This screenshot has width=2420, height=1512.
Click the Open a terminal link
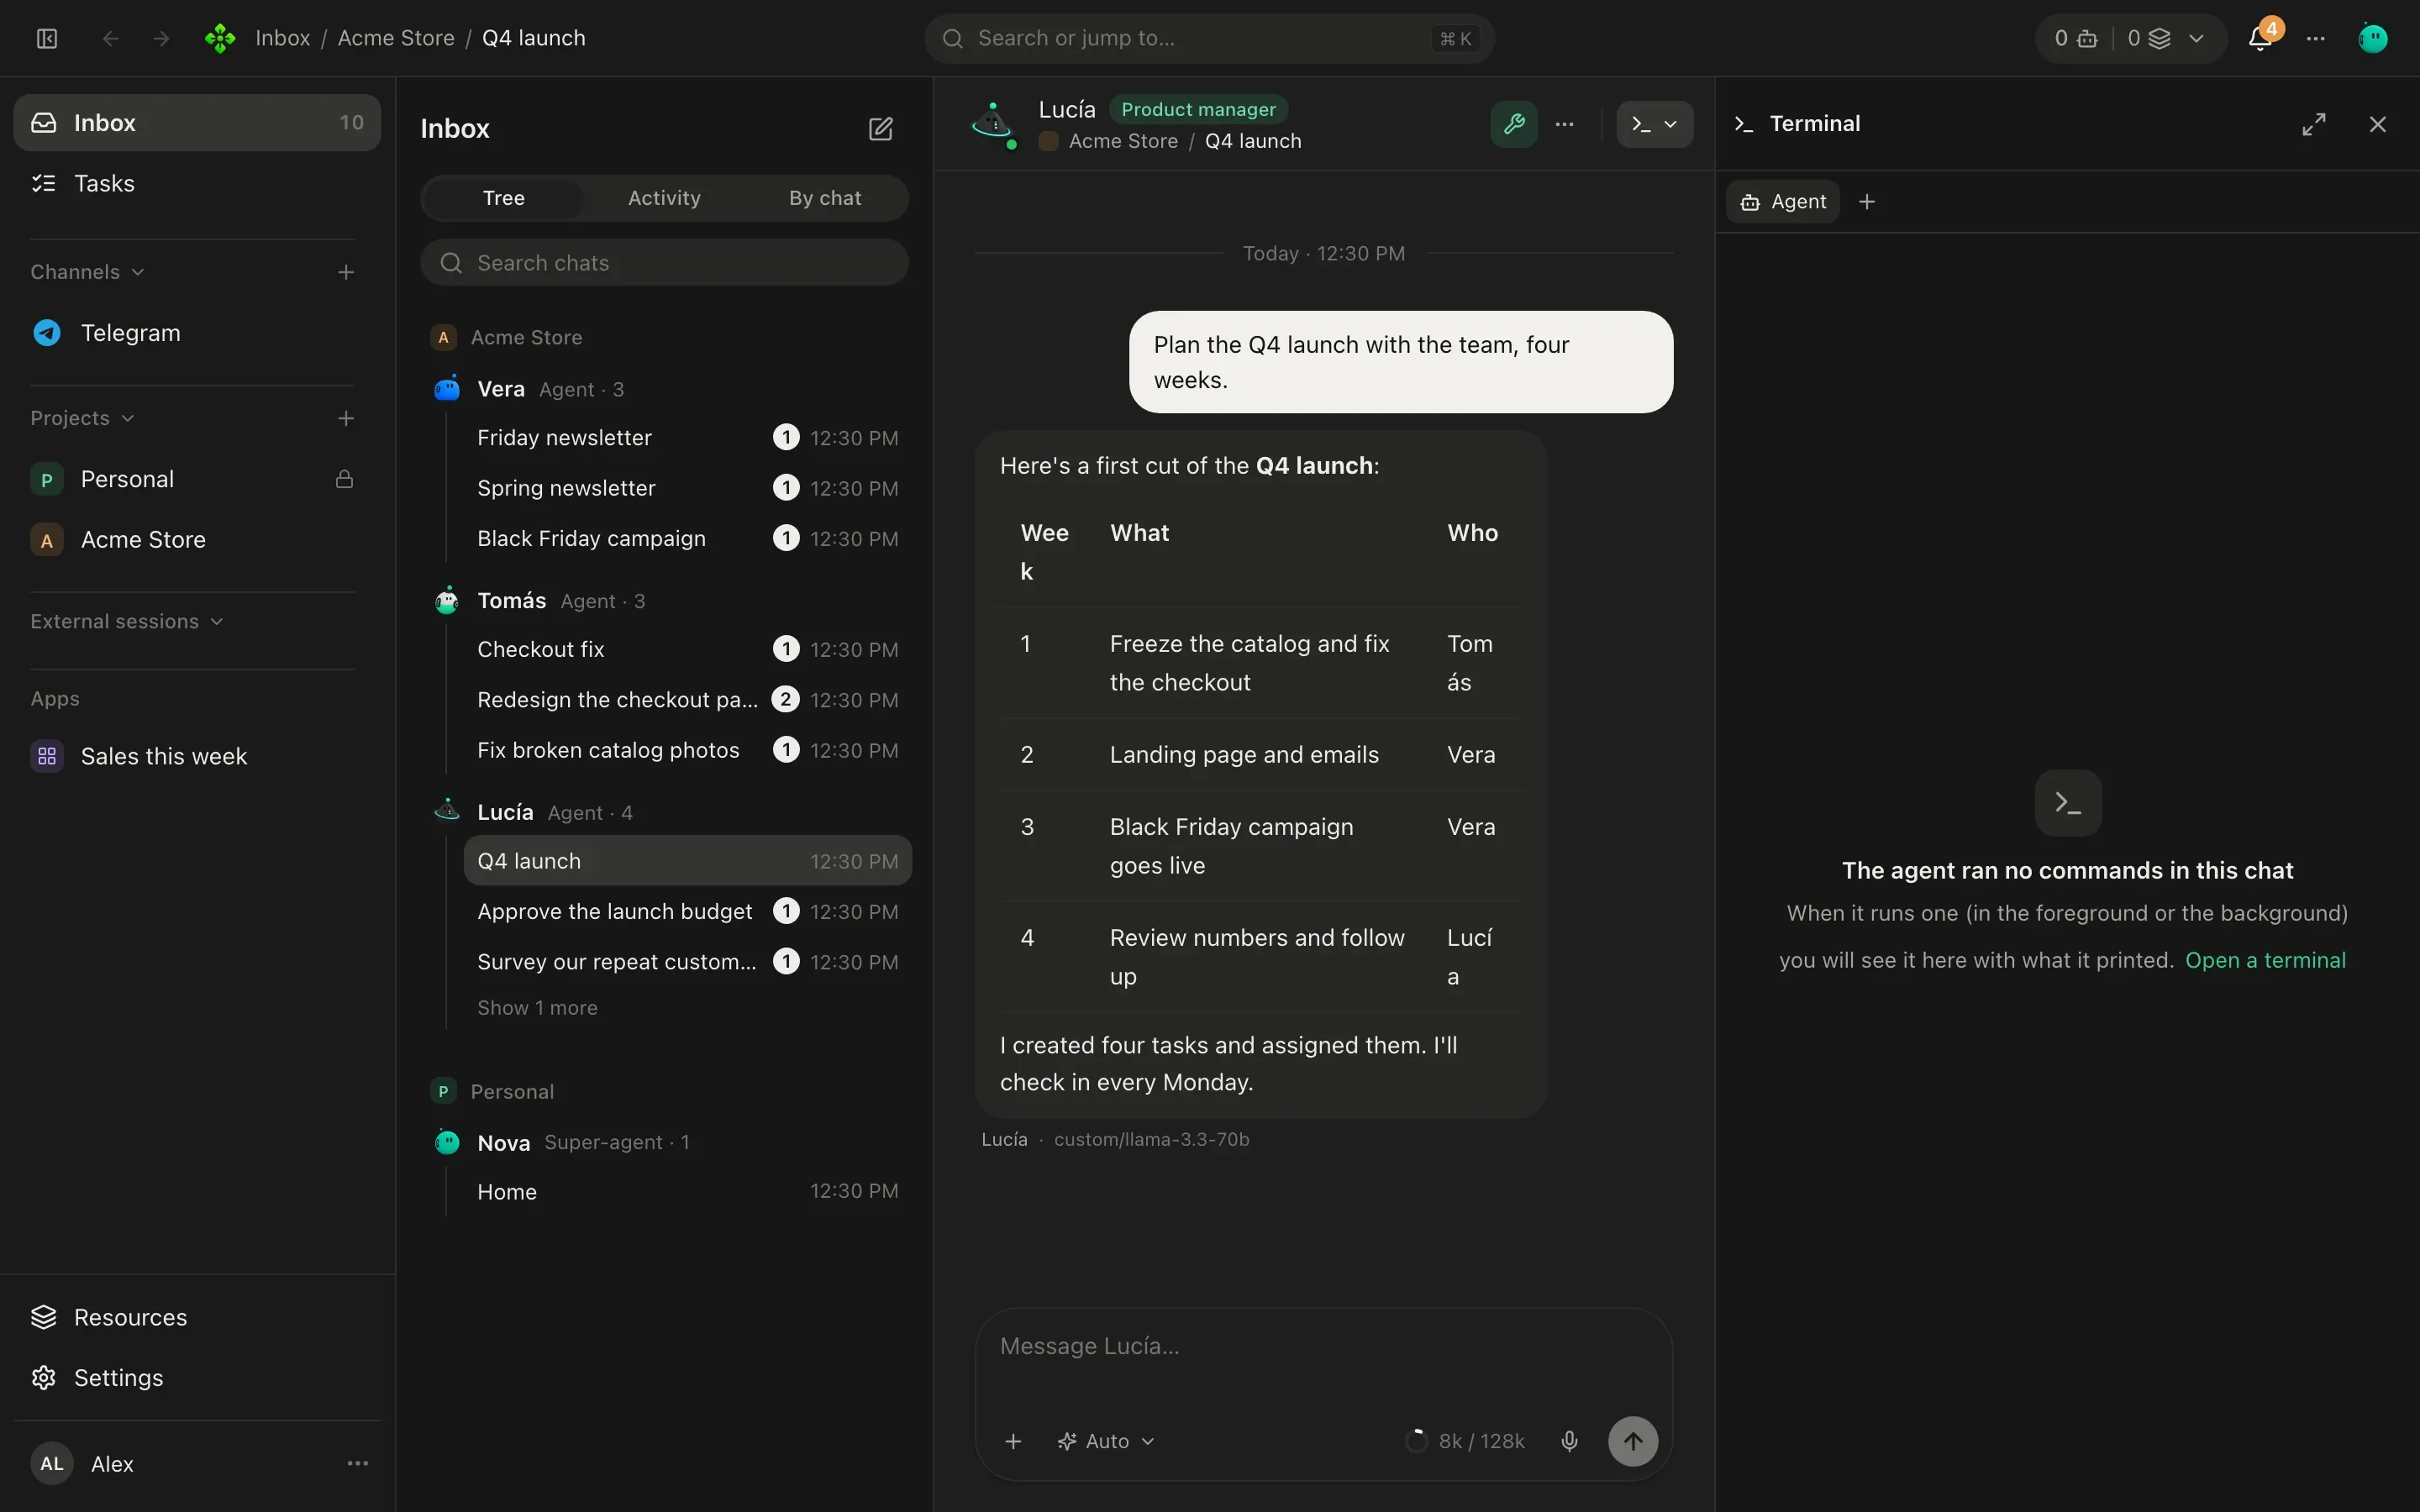[x=2265, y=960]
